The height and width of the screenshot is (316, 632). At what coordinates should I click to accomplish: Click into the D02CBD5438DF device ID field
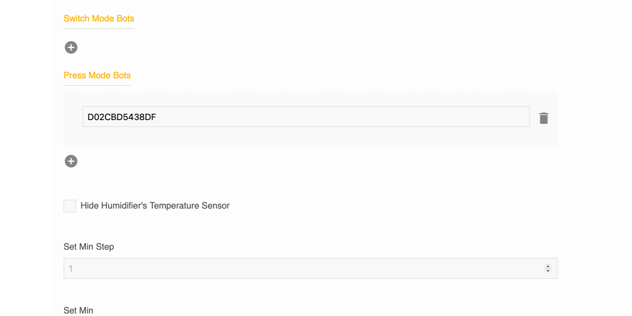306,117
